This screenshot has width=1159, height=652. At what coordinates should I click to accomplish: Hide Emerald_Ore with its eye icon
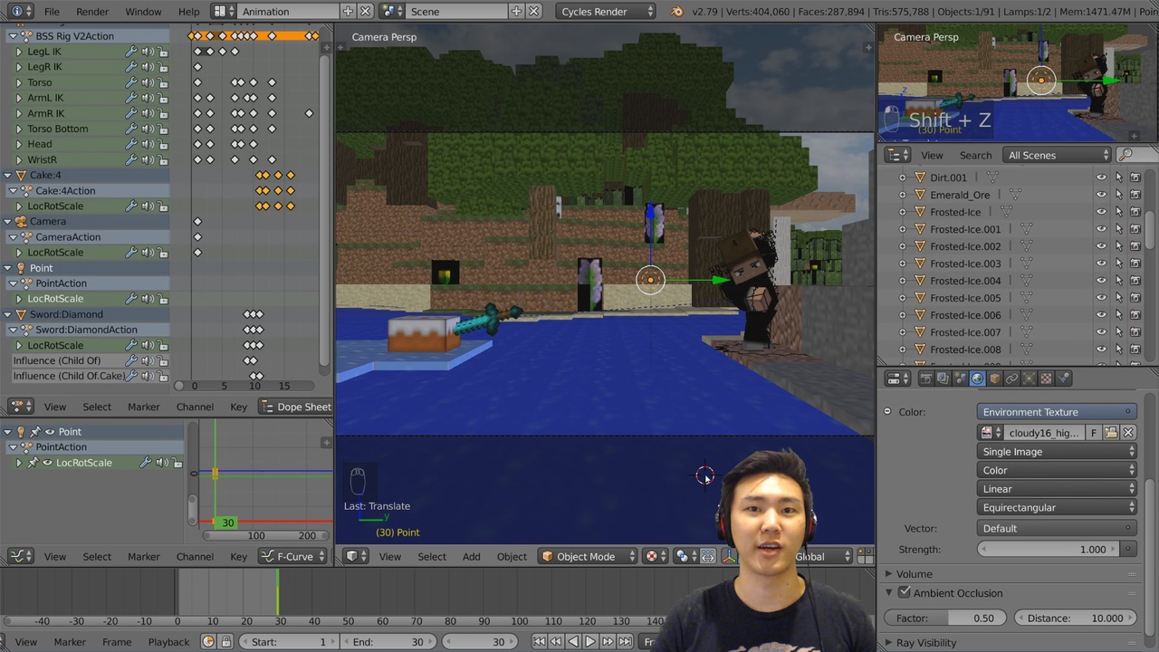coord(1101,195)
